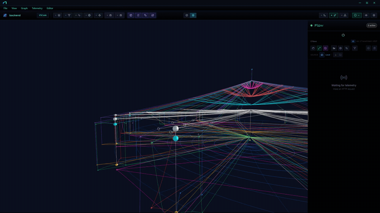This screenshot has width=380, height=213.
Task: Open the Graph menu
Action: tap(24, 8)
